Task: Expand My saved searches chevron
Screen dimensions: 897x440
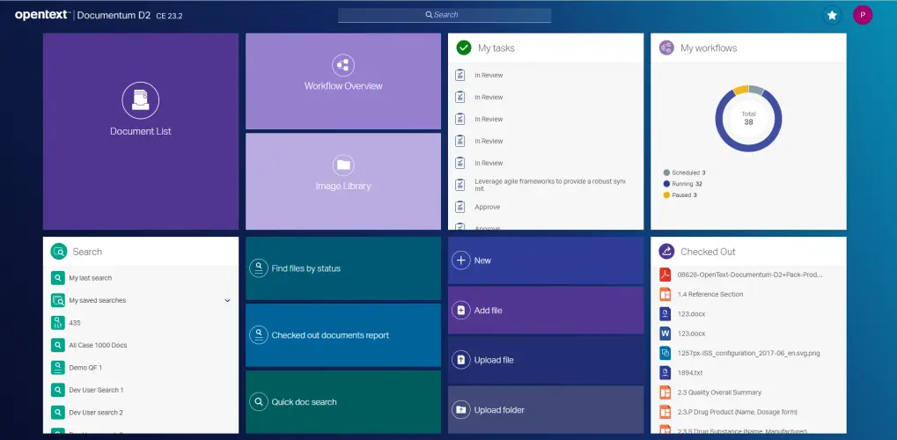Action: pyautogui.click(x=227, y=300)
